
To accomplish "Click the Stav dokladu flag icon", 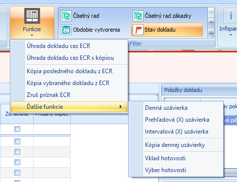I will 138,30.
